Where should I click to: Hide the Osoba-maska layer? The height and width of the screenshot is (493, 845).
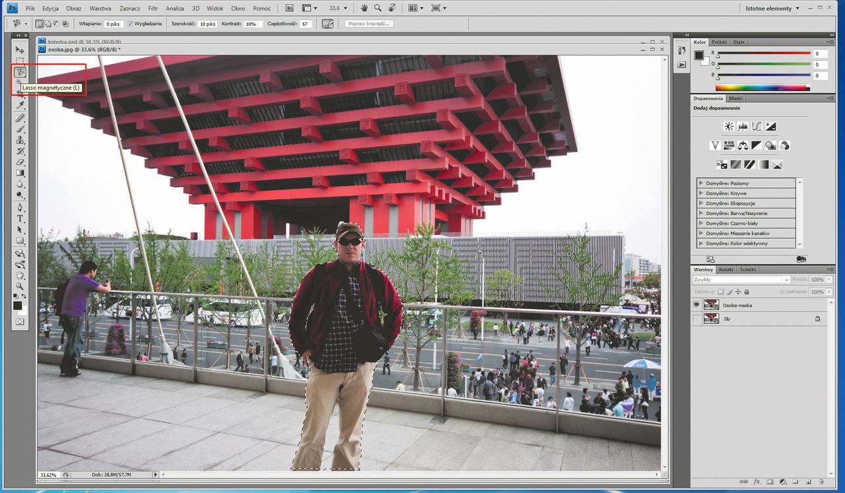click(x=696, y=305)
